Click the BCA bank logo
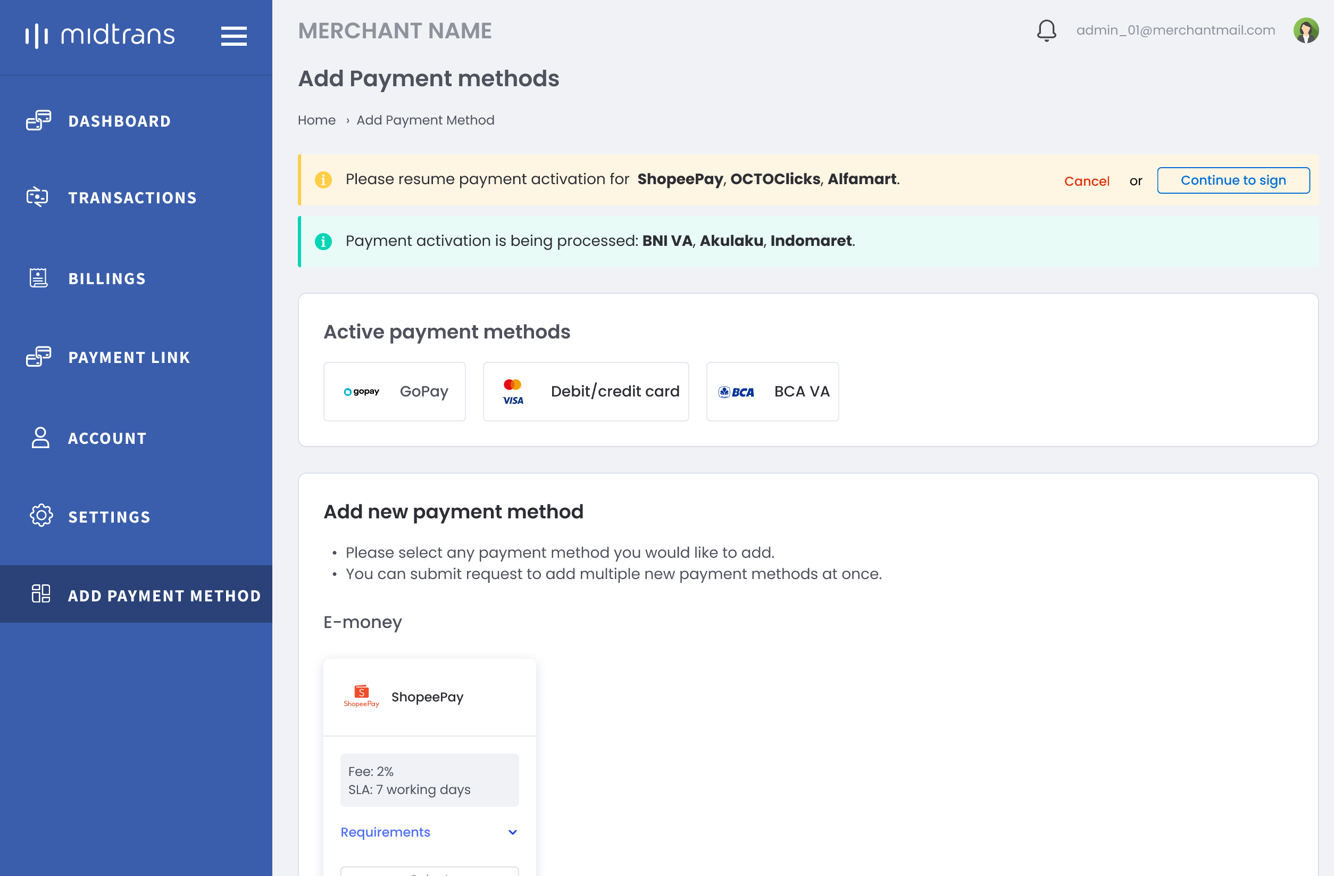This screenshot has height=876, width=1334. [x=736, y=392]
